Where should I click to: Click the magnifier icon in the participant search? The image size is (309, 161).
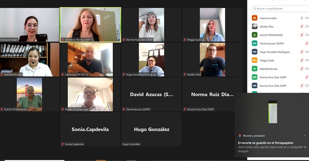255,9
